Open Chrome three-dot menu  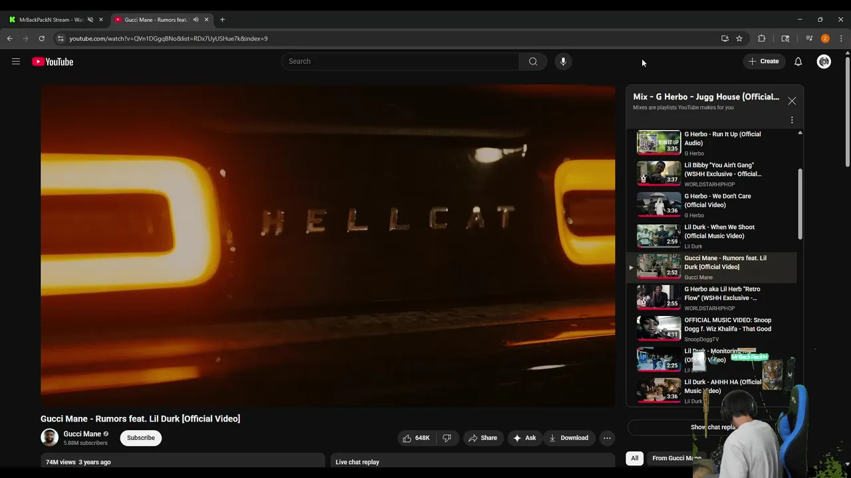tap(841, 39)
